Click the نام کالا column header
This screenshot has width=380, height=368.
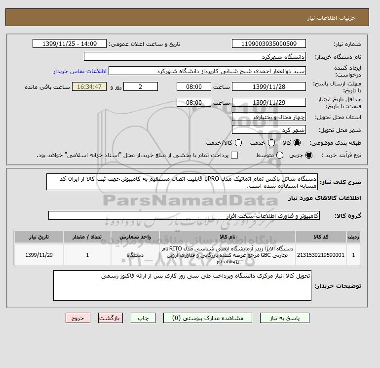click(x=228, y=237)
